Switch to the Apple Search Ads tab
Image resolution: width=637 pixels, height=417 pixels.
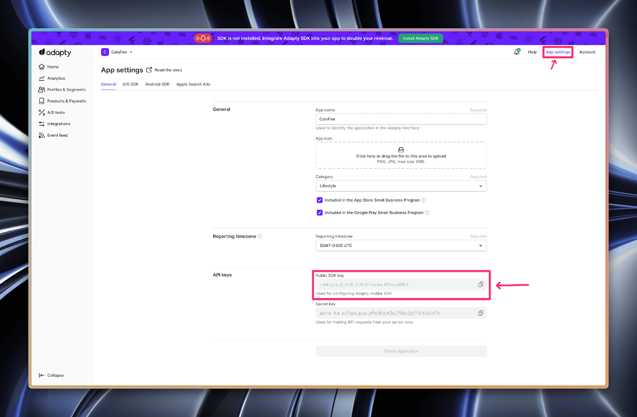[x=193, y=84]
